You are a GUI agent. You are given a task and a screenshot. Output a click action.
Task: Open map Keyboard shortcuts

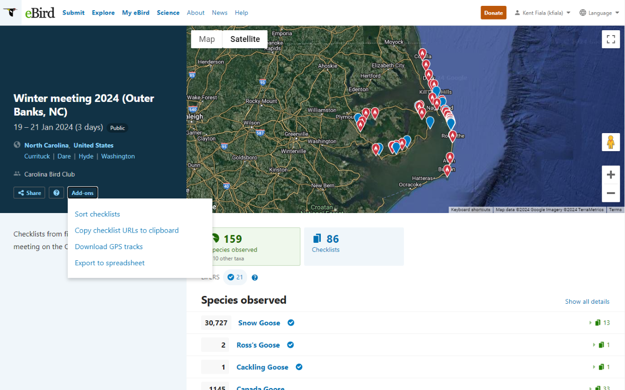pyautogui.click(x=471, y=210)
